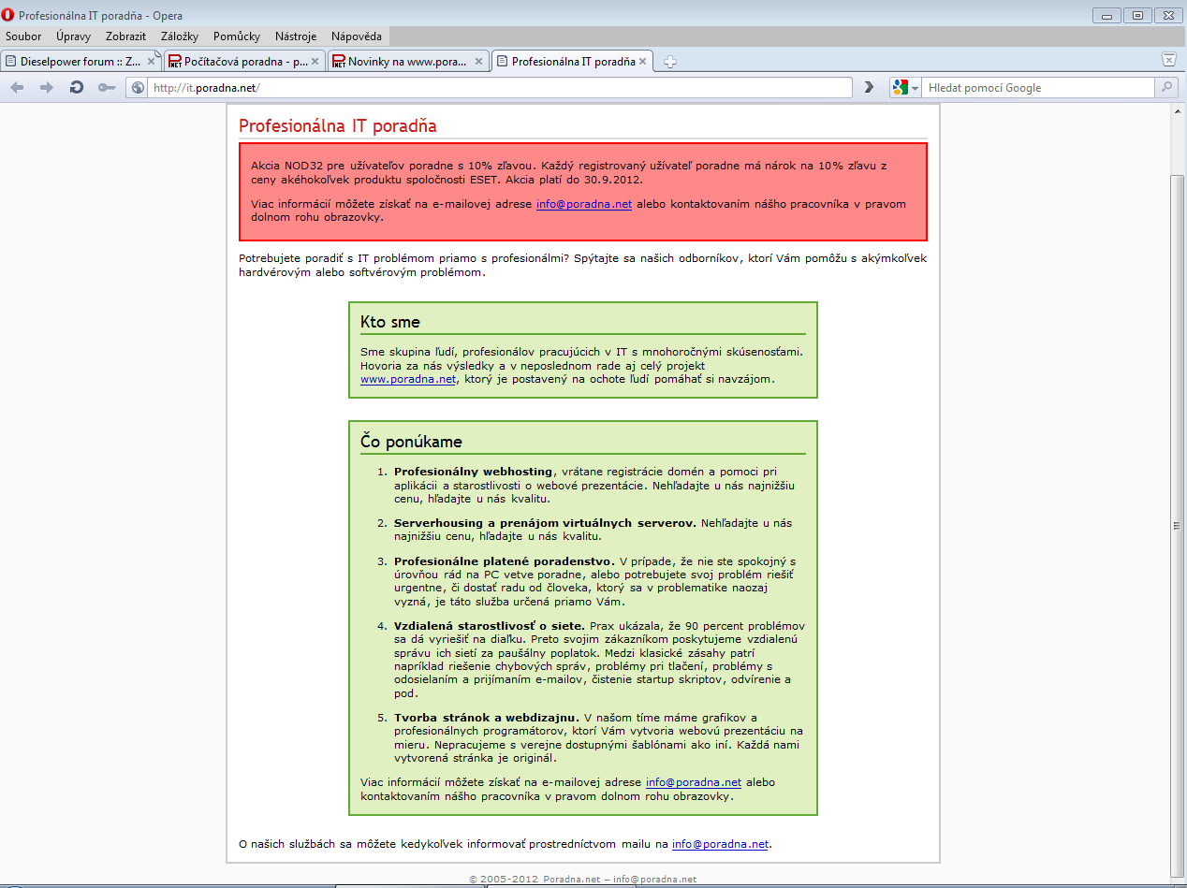The width and height of the screenshot is (1187, 888).
Task: Switch to Novinky na www.pora tab
Action: pyautogui.click(x=409, y=62)
